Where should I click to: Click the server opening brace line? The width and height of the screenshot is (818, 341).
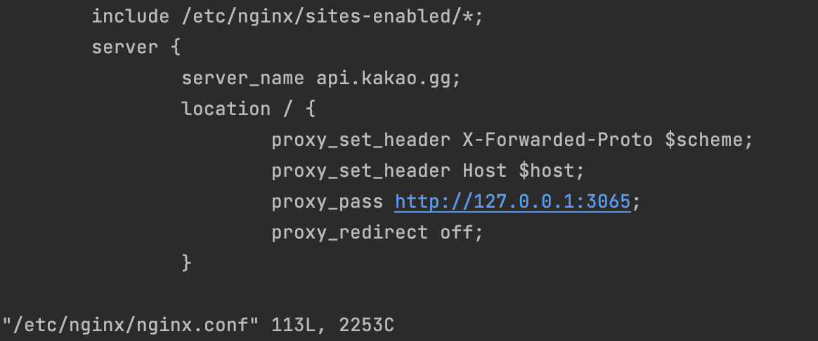click(x=136, y=48)
